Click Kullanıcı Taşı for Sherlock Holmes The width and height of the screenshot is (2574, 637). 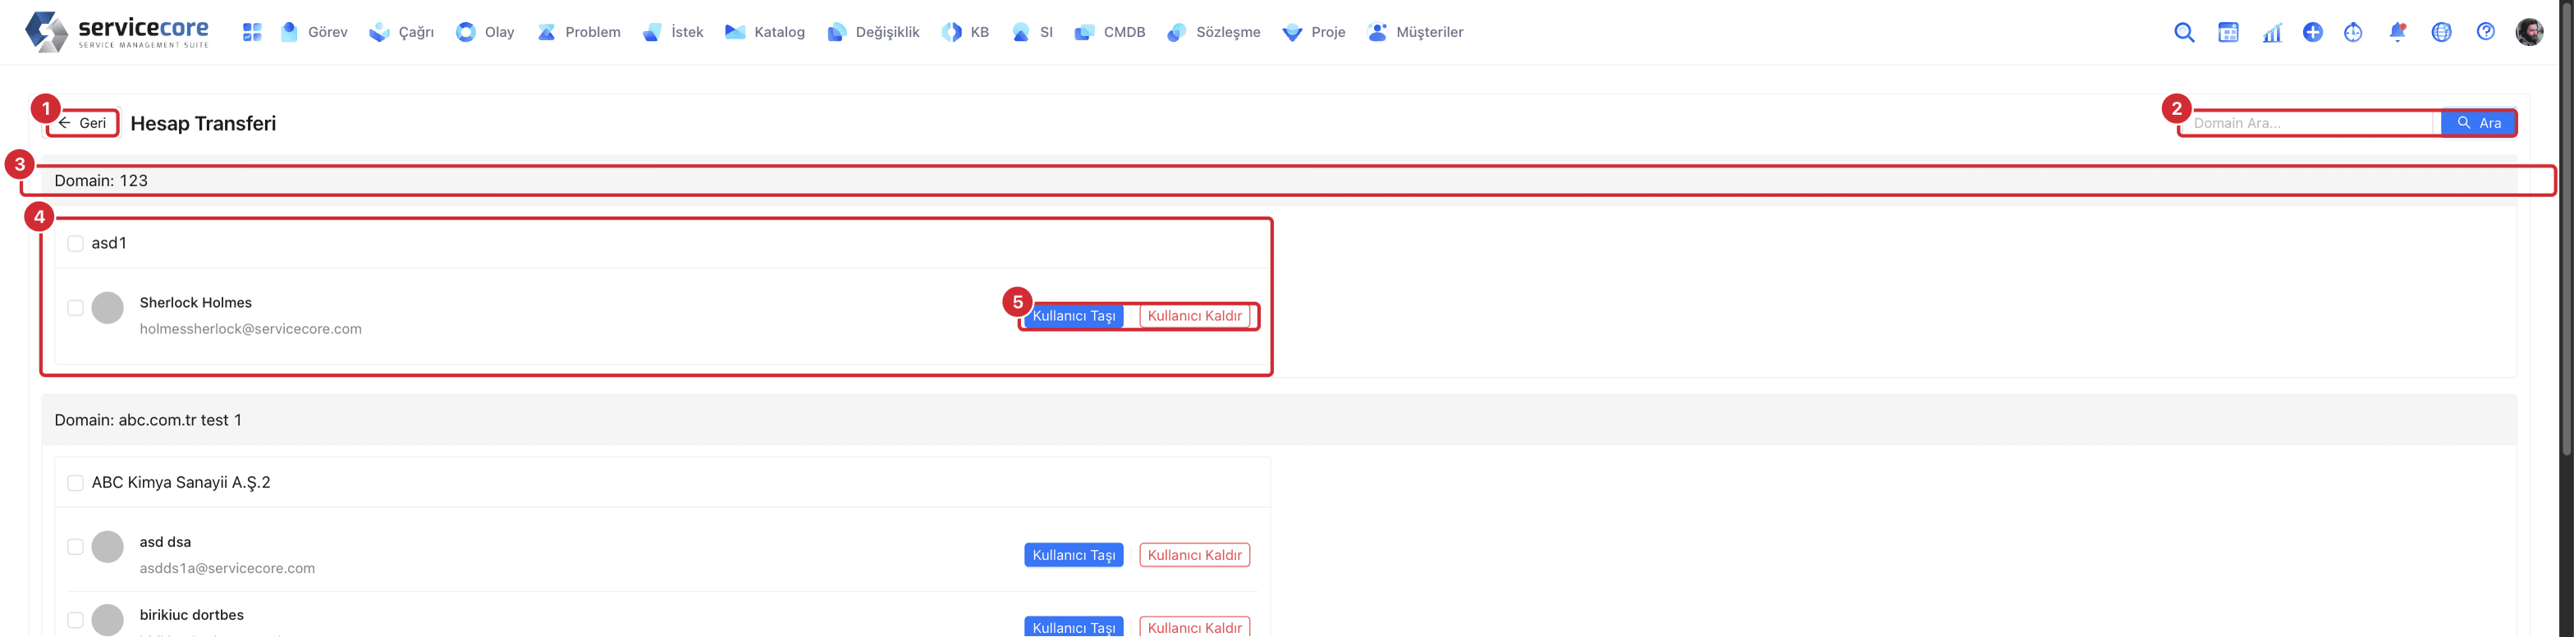click(x=1073, y=316)
